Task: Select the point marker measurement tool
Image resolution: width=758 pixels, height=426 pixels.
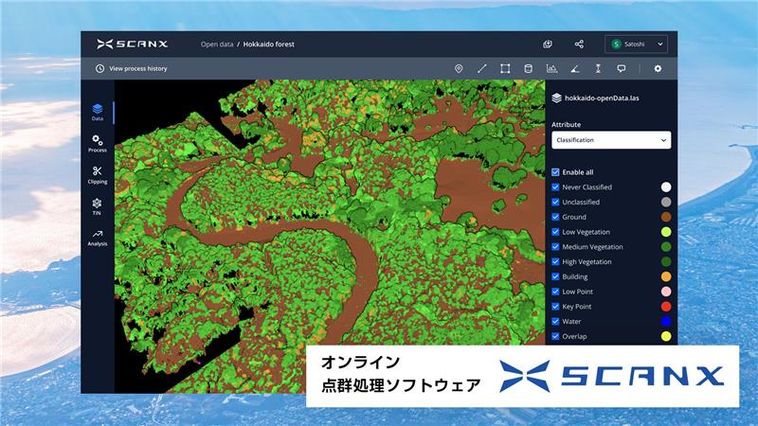Action: [x=459, y=68]
